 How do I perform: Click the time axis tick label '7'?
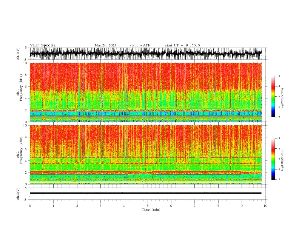point(195,206)
